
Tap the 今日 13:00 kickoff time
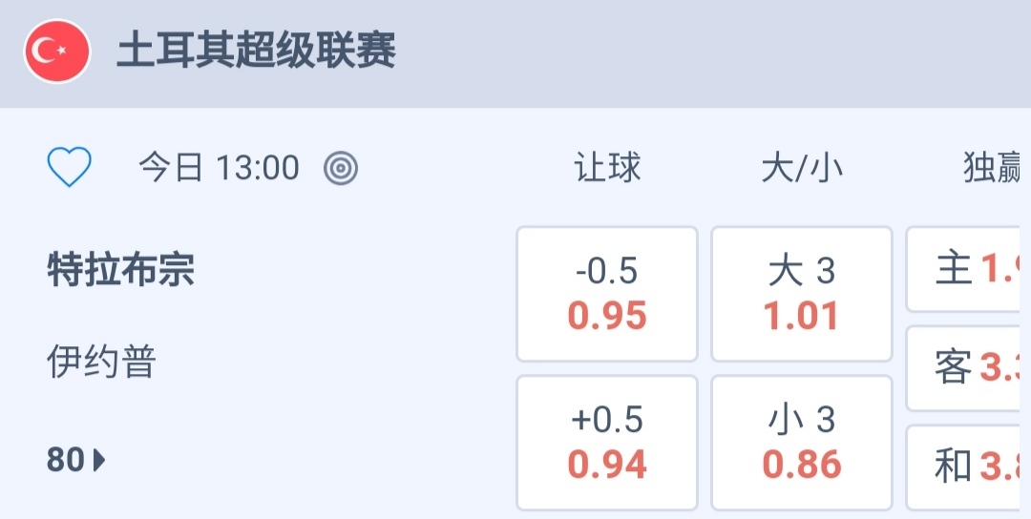click(220, 169)
